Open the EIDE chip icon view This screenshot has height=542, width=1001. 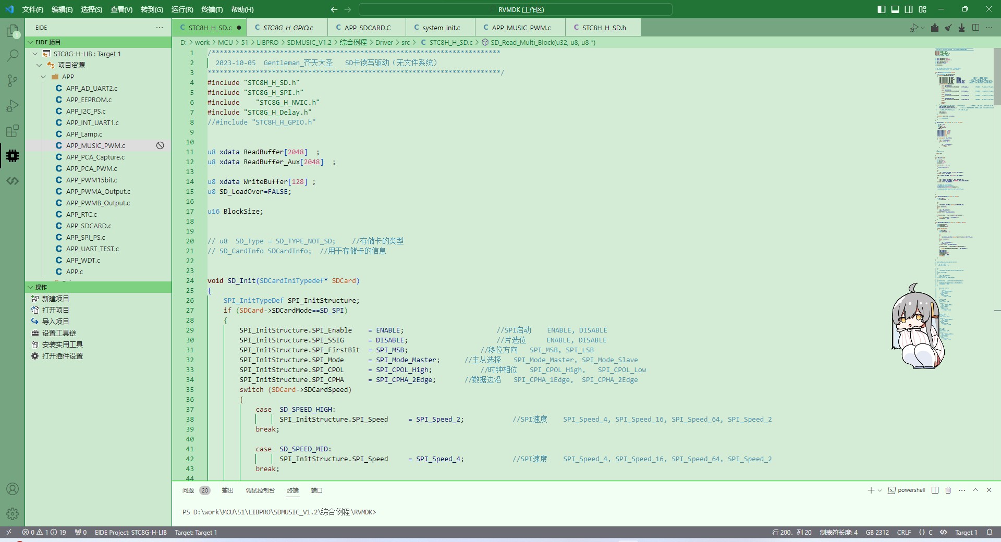[13, 156]
